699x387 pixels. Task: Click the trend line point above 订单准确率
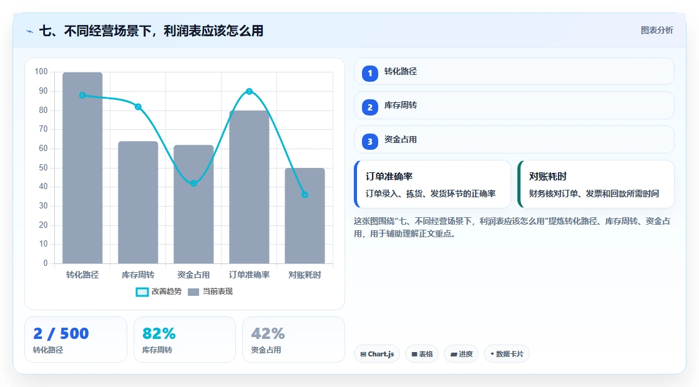click(x=249, y=91)
